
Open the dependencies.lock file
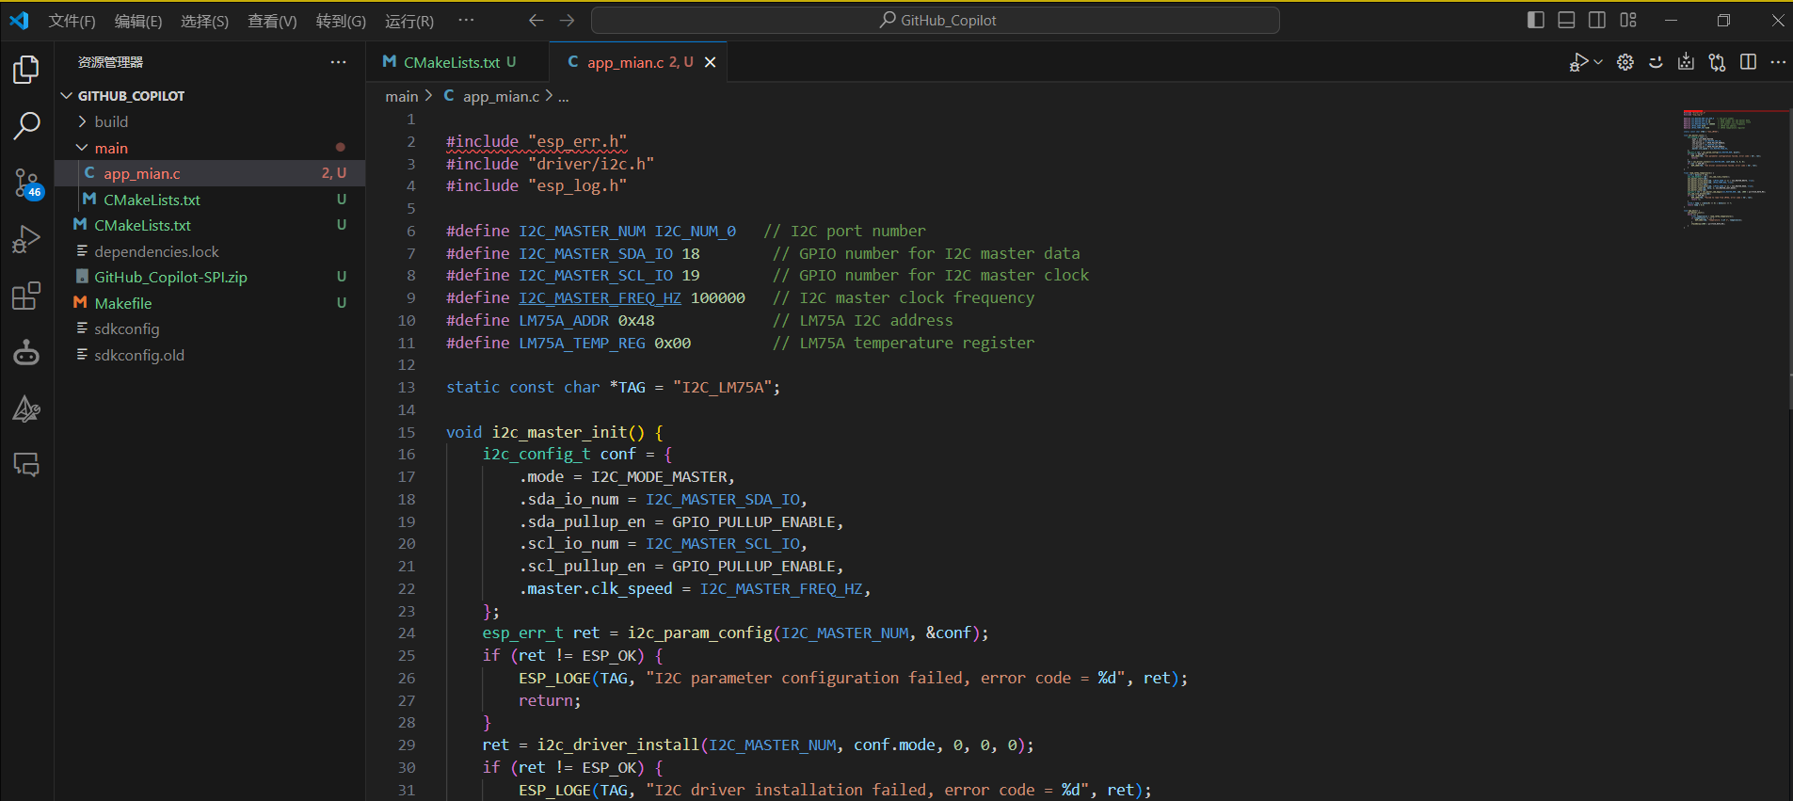coord(210,251)
